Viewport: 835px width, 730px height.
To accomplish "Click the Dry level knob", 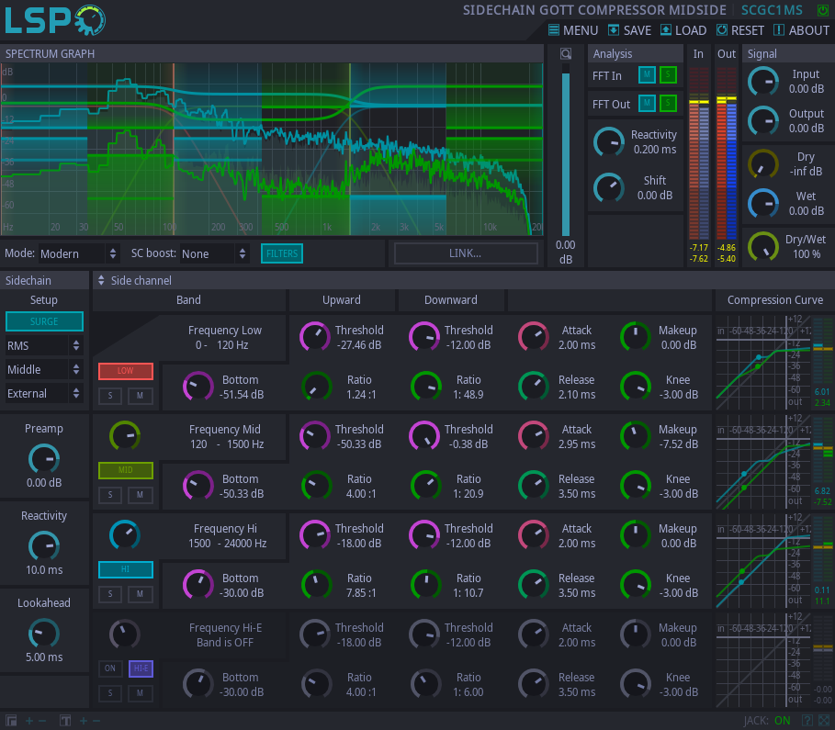I will [x=763, y=164].
